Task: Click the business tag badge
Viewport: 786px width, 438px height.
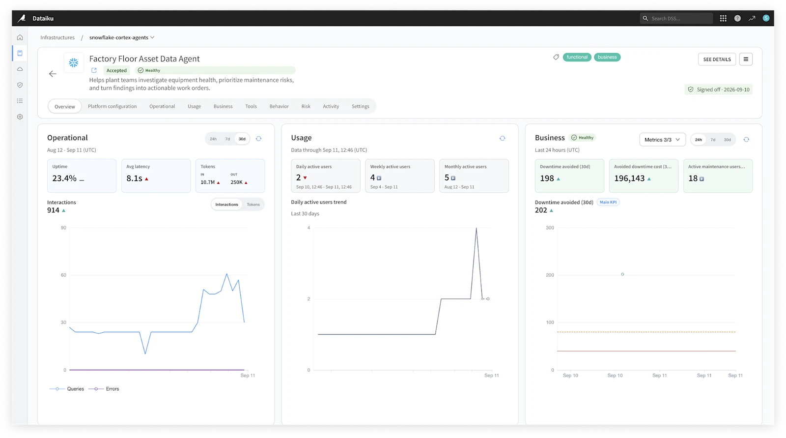Action: (x=607, y=57)
